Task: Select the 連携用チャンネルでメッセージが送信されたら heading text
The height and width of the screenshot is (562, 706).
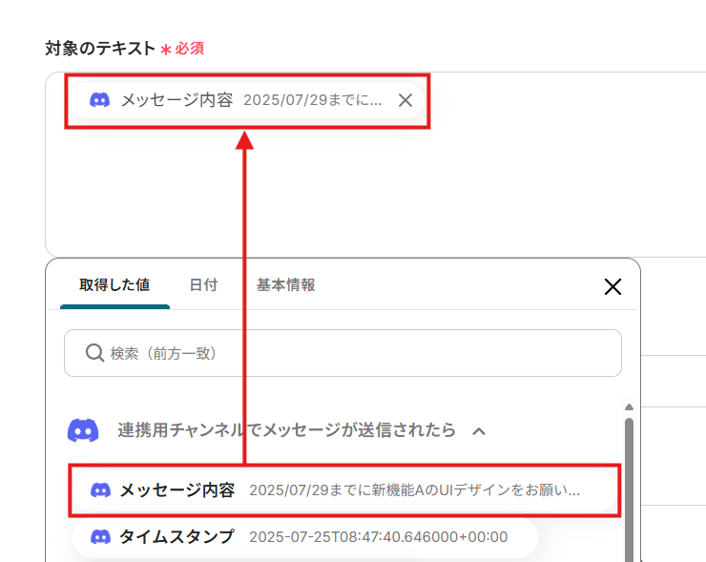Action: [x=287, y=430]
